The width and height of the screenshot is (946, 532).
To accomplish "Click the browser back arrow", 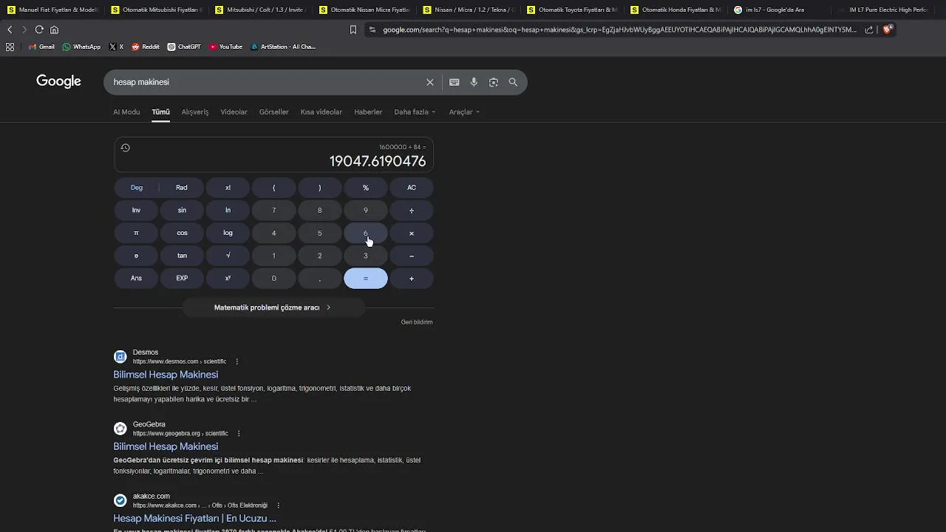I will coord(10,30).
